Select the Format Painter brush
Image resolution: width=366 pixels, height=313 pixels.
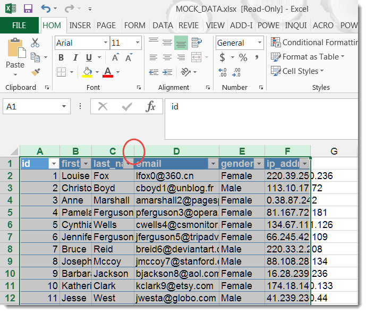tap(36, 72)
